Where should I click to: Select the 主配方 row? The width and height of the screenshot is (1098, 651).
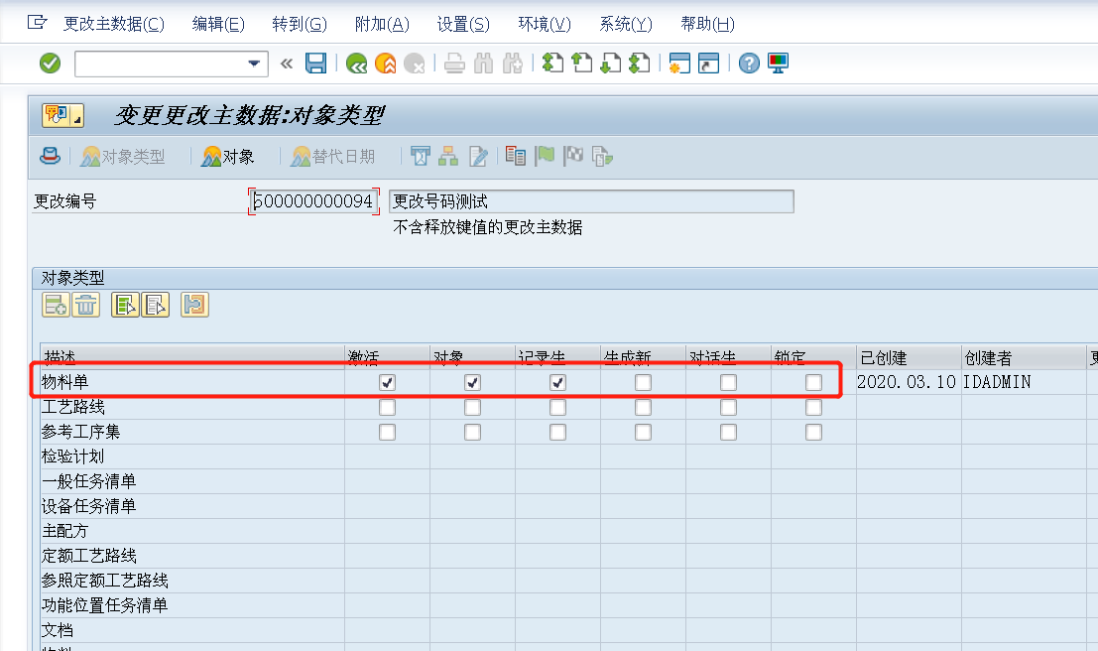[191, 531]
